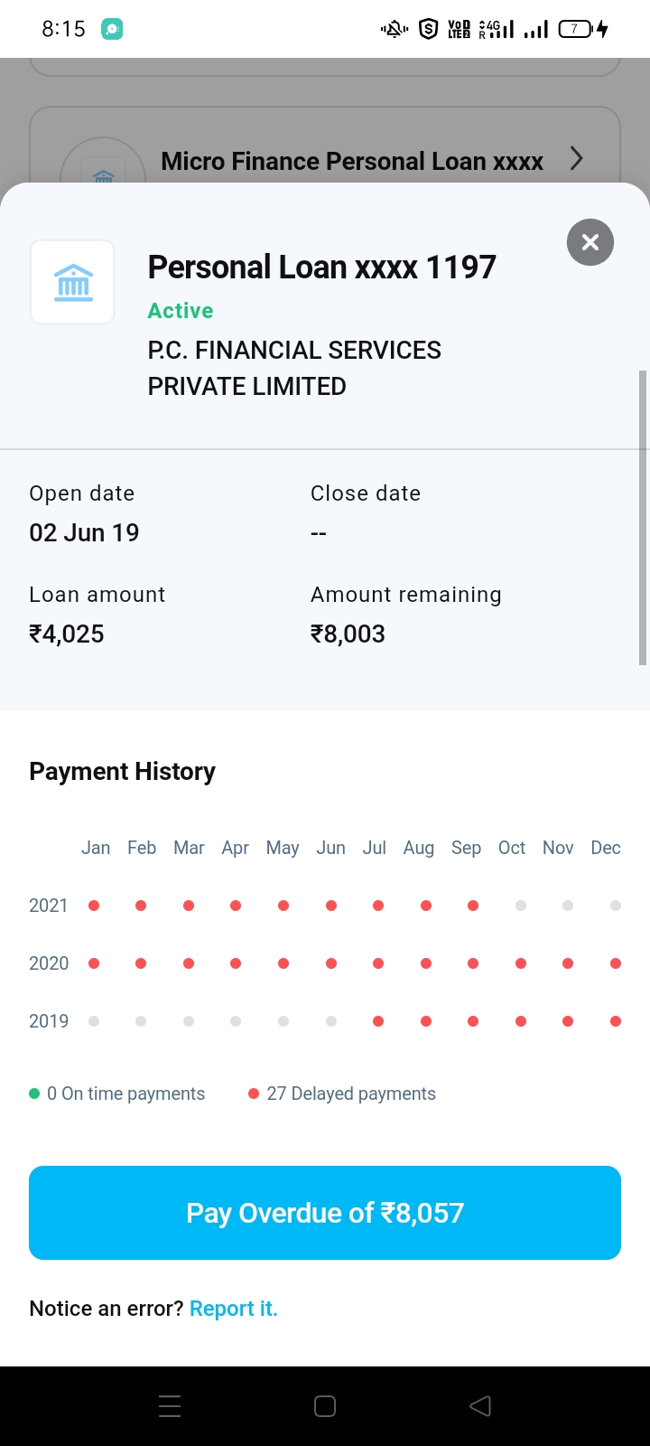Tap the battery status icon

tap(577, 29)
